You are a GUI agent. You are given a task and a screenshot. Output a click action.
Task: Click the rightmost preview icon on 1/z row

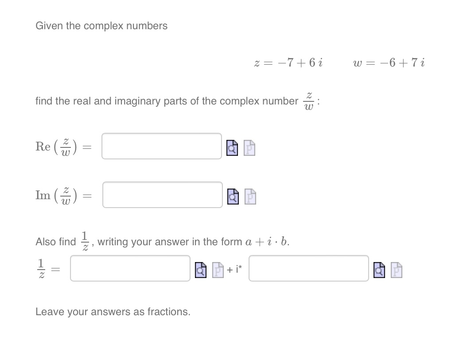396,270
